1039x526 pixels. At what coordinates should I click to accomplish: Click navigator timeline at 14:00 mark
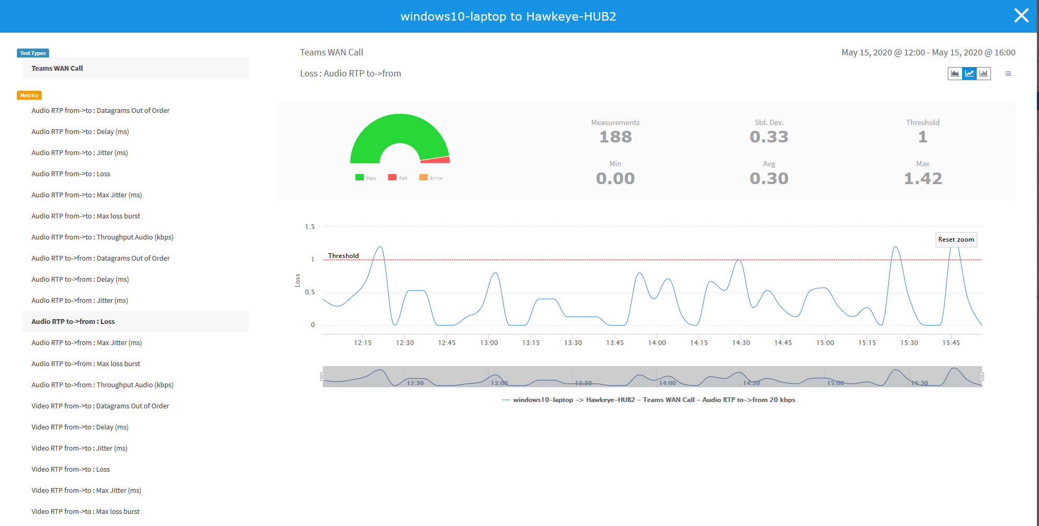pyautogui.click(x=667, y=383)
